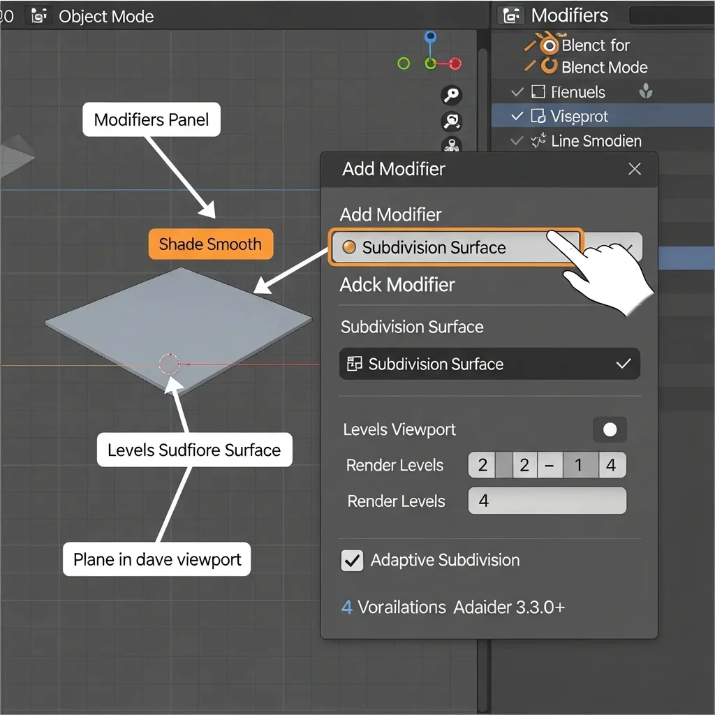The height and width of the screenshot is (715, 715).
Task: Click the blue Z axis gizmo handle
Action: click(430, 36)
